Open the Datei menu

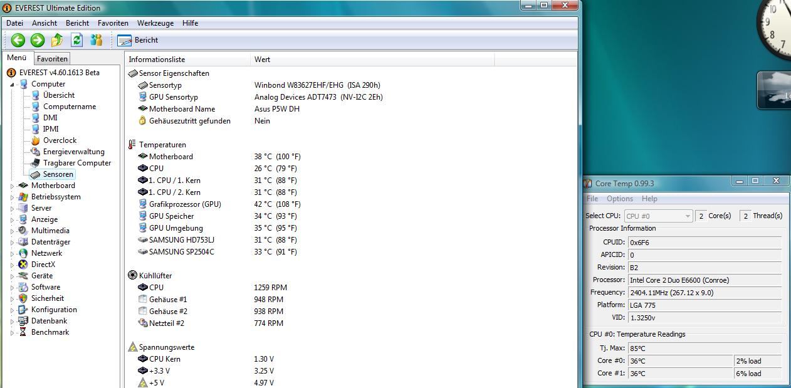coord(14,23)
